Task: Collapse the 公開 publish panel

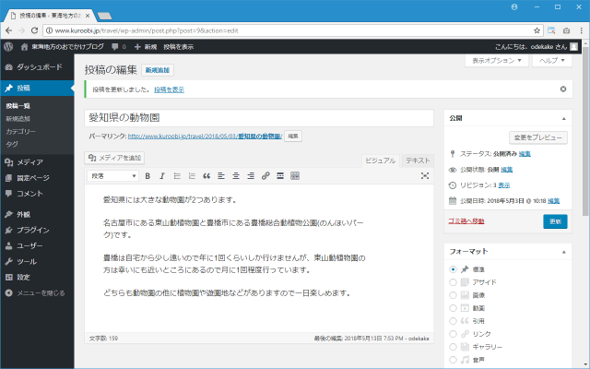Action: point(562,119)
